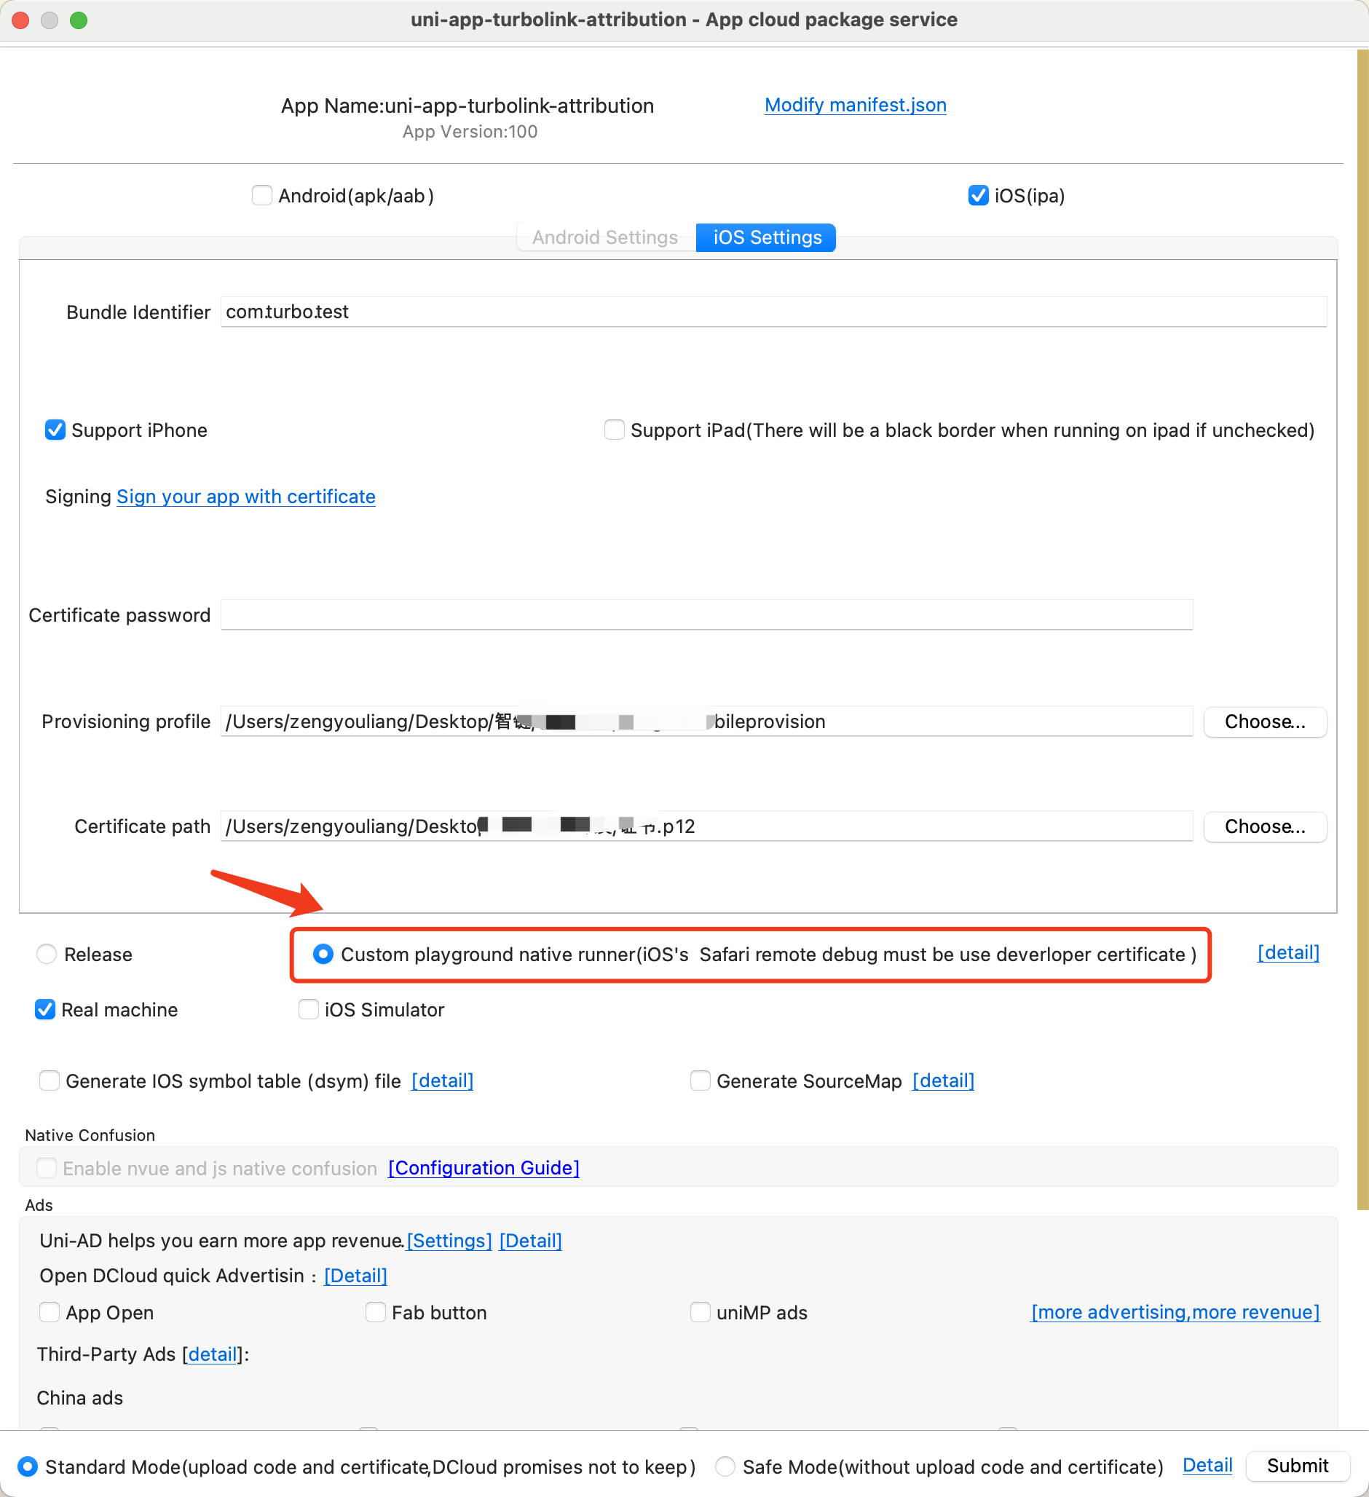This screenshot has width=1369, height=1497.
Task: Enable Support iPad checkbox
Action: [x=615, y=430]
